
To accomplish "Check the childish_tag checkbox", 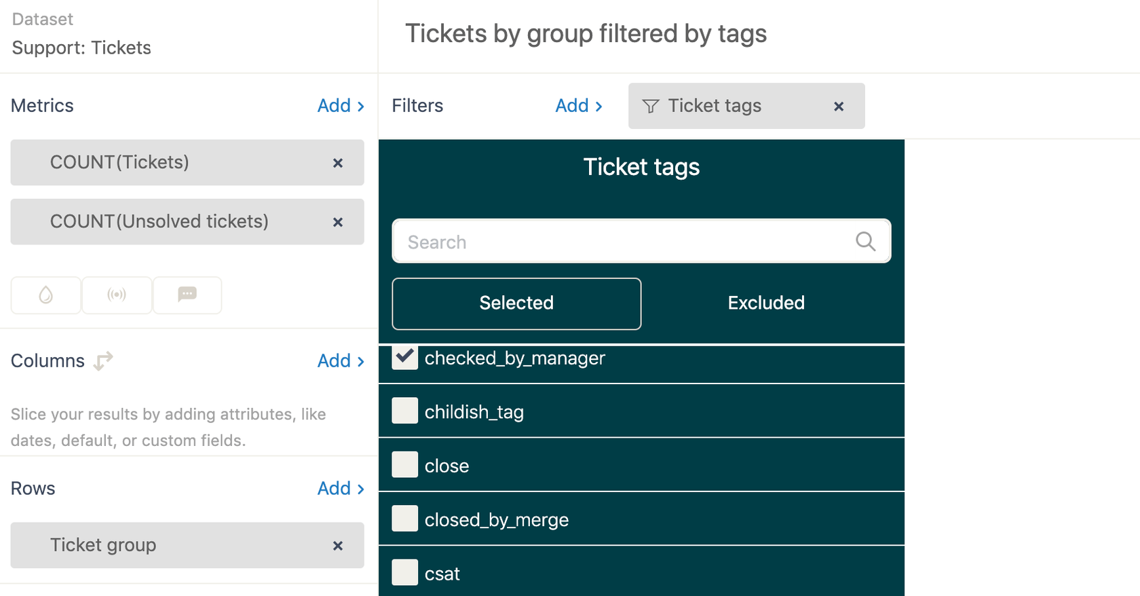I will pos(405,411).
